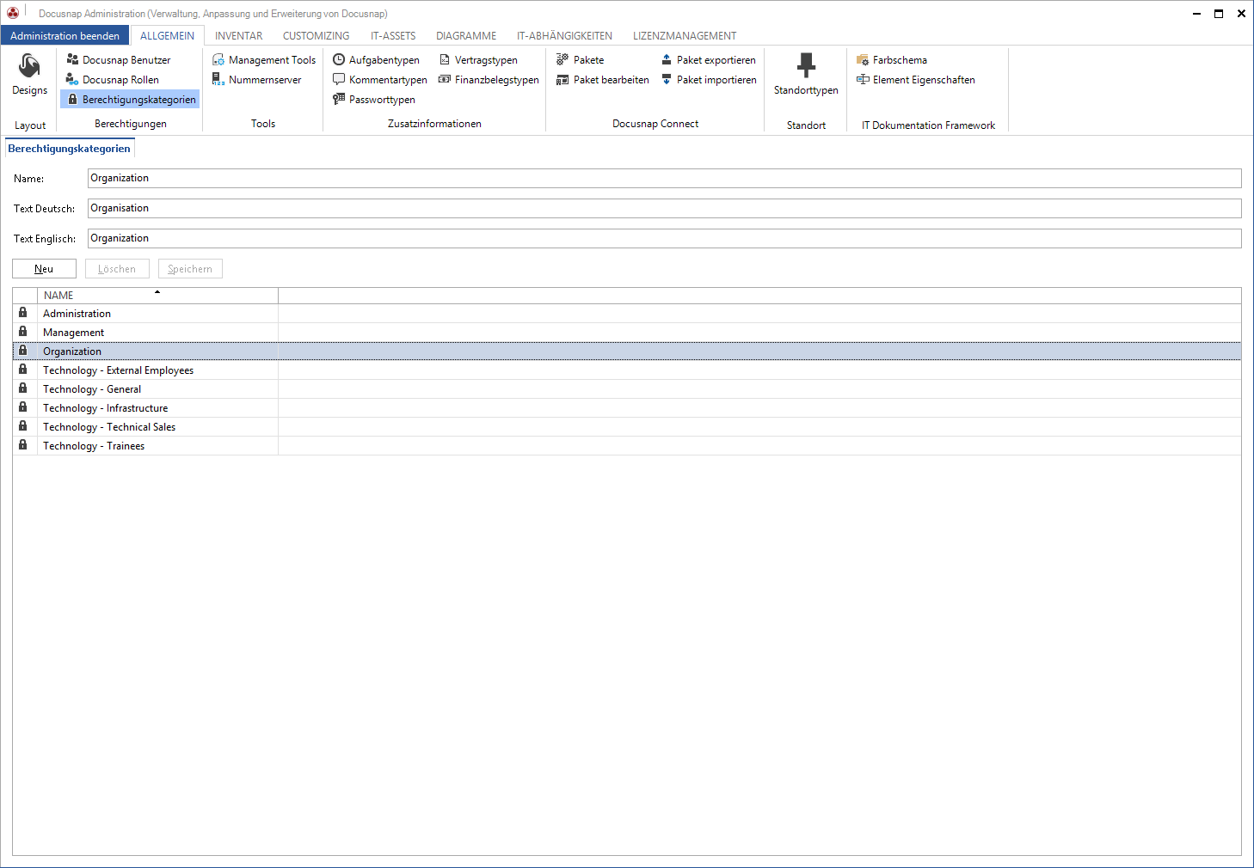Select the Management row
Viewport: 1254px width, 868px height.
click(x=627, y=333)
